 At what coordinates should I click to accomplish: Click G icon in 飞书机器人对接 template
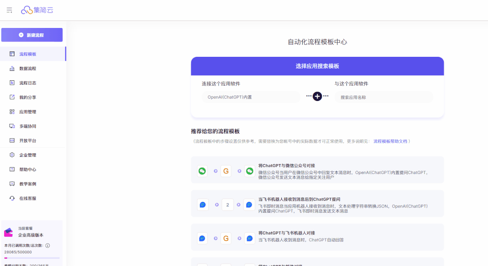226,238
